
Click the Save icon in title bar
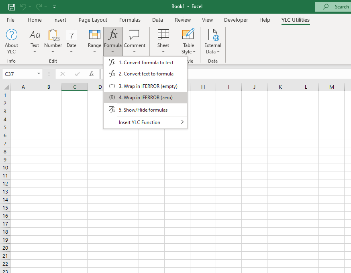[x=12, y=7]
